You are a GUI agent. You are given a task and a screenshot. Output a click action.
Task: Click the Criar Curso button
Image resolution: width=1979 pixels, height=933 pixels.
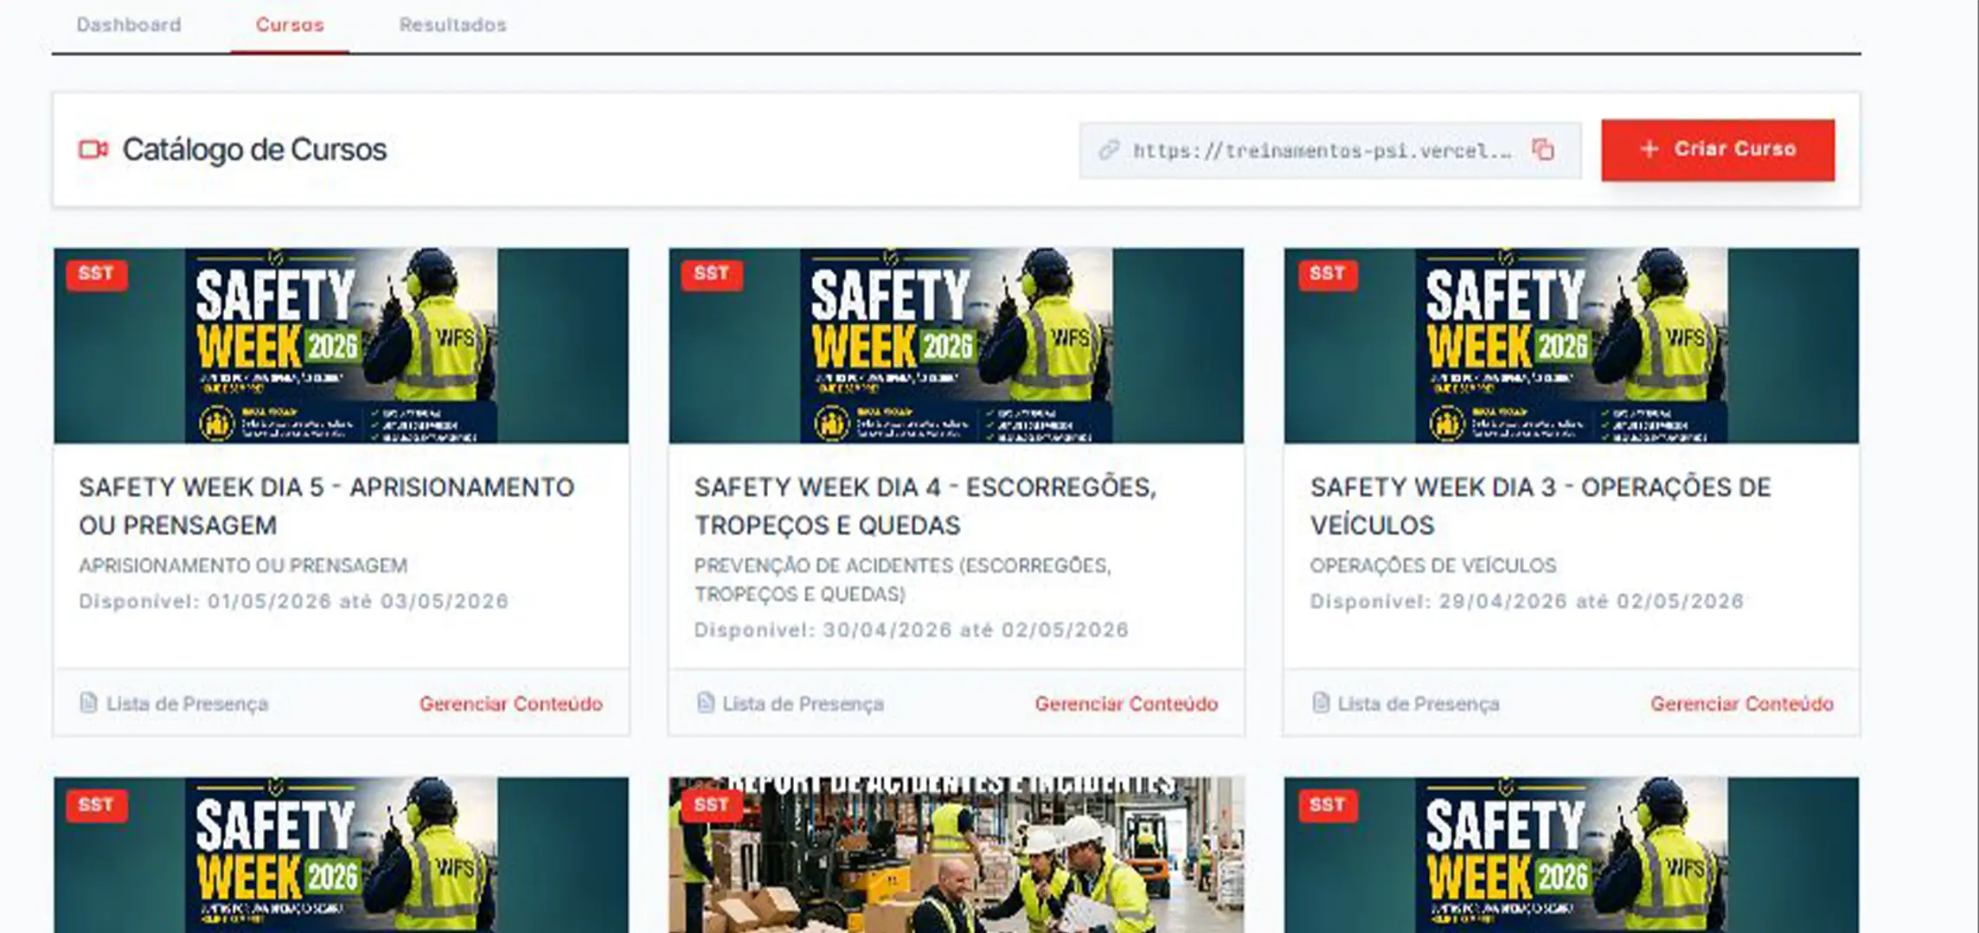(1718, 150)
